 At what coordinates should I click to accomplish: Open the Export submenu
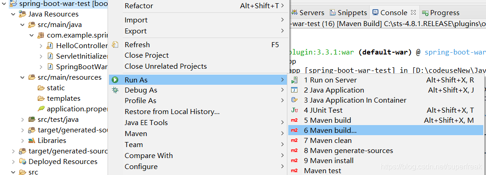pos(198,31)
